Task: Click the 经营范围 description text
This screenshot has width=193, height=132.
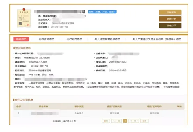Action: coord(97,85)
